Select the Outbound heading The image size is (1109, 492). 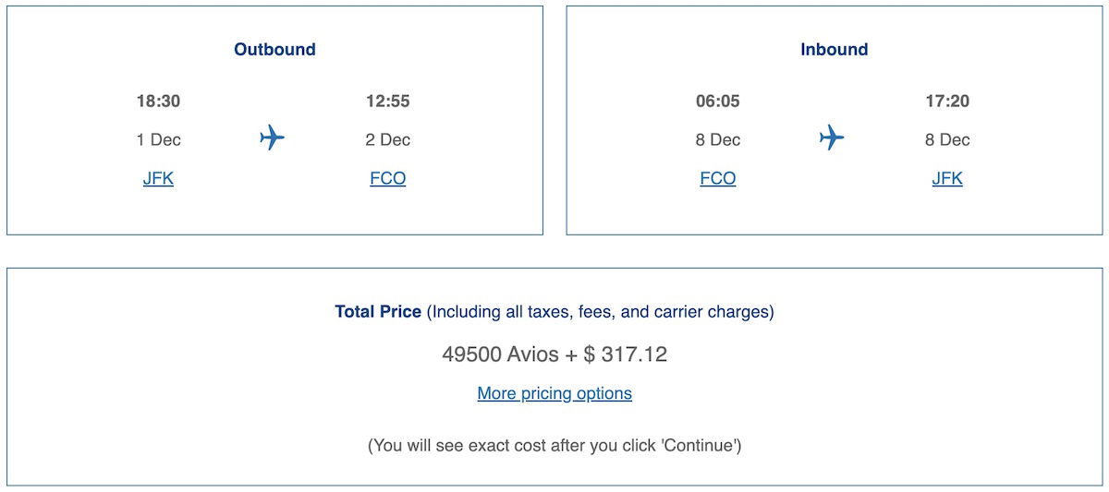274,50
